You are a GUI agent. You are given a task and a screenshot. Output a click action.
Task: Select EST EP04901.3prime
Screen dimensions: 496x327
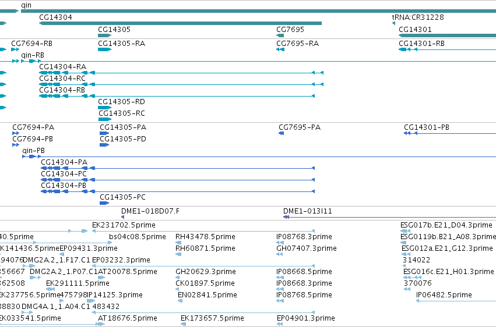tap(305, 318)
